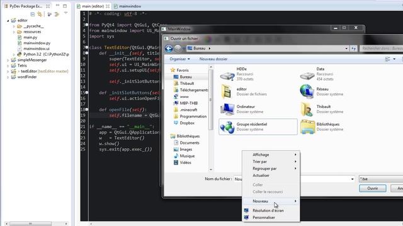Select Bibliothèques icon in file list
The width and height of the screenshot is (403, 226).
click(x=307, y=127)
